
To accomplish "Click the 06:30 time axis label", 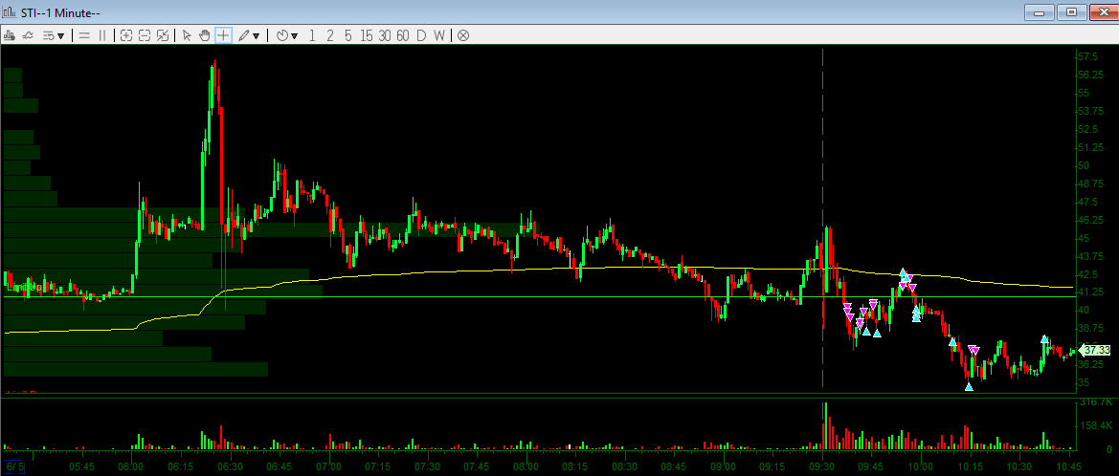I will point(231,466).
